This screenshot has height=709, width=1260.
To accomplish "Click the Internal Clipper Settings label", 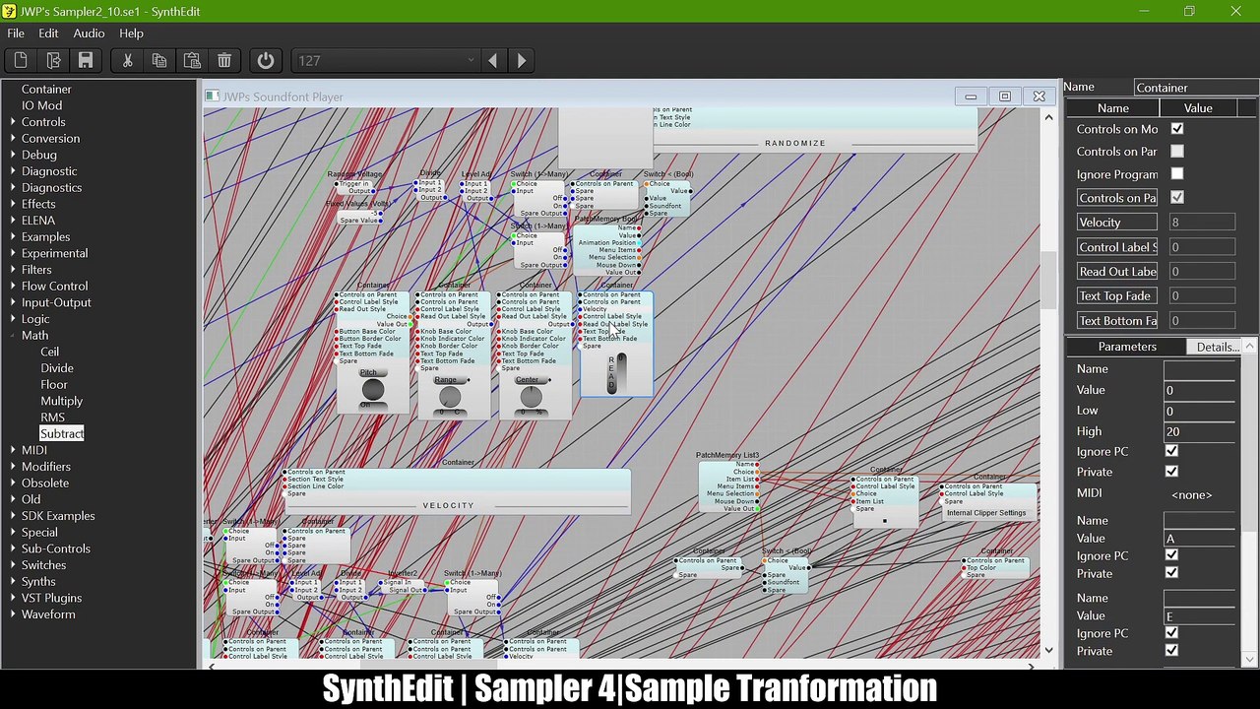I will pos(986,513).
